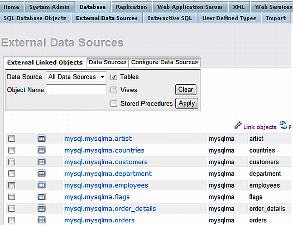Open the All Data Sources dropdown
Viewport: 293px width, 225px height.
click(x=77, y=77)
